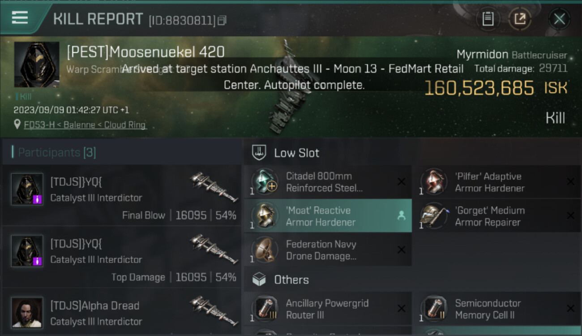Click the Federation Navy Drone Damage icon

265,250
